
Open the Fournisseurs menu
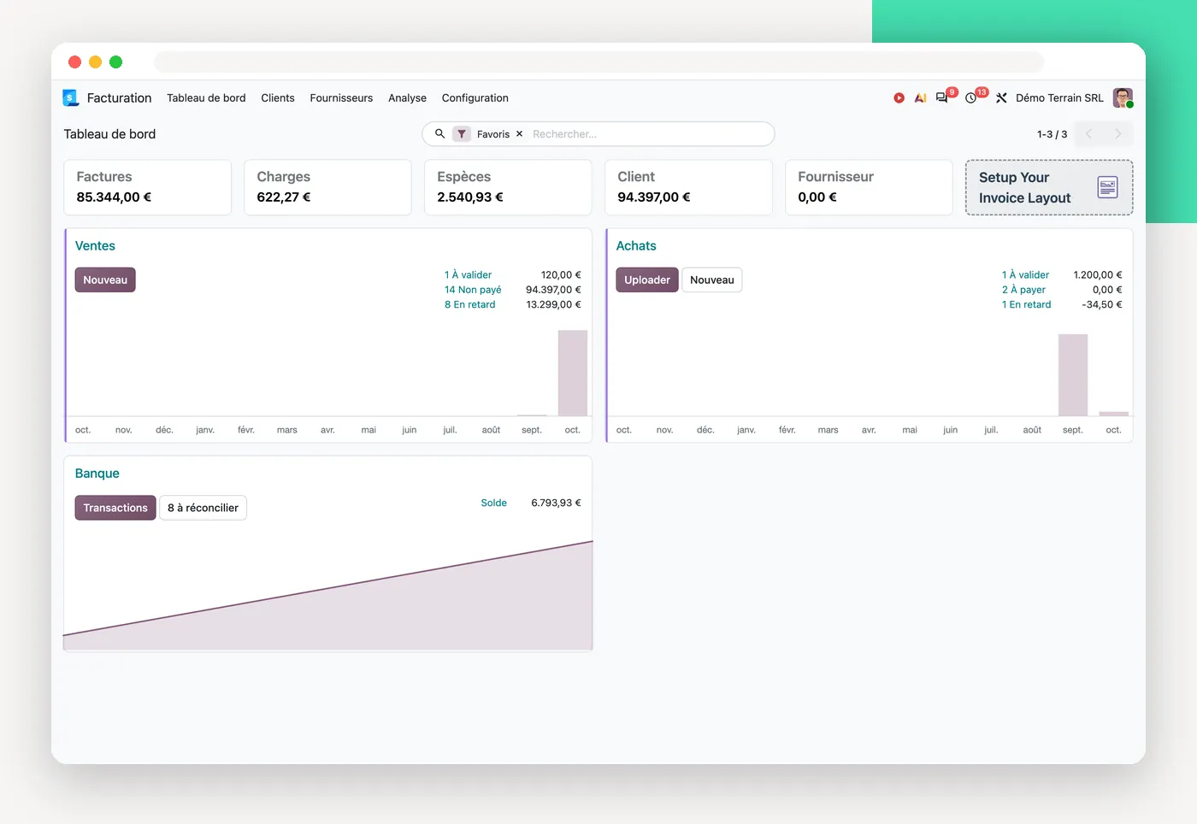(x=341, y=98)
